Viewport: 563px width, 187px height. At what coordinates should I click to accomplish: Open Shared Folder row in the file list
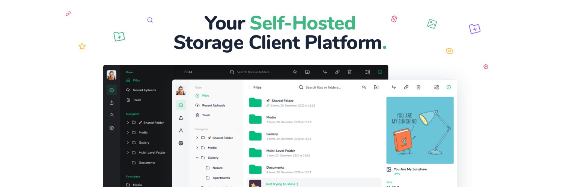point(315,103)
